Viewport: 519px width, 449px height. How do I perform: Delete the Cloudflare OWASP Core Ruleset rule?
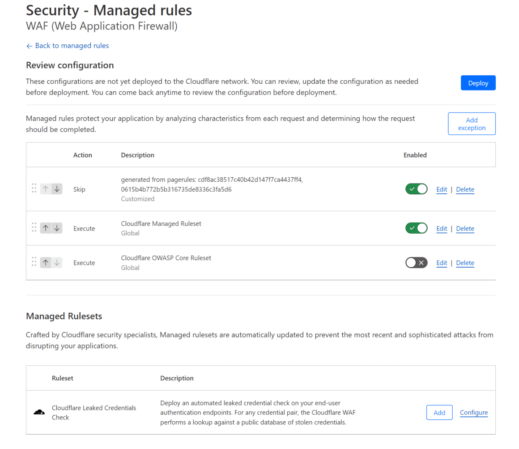click(x=465, y=263)
